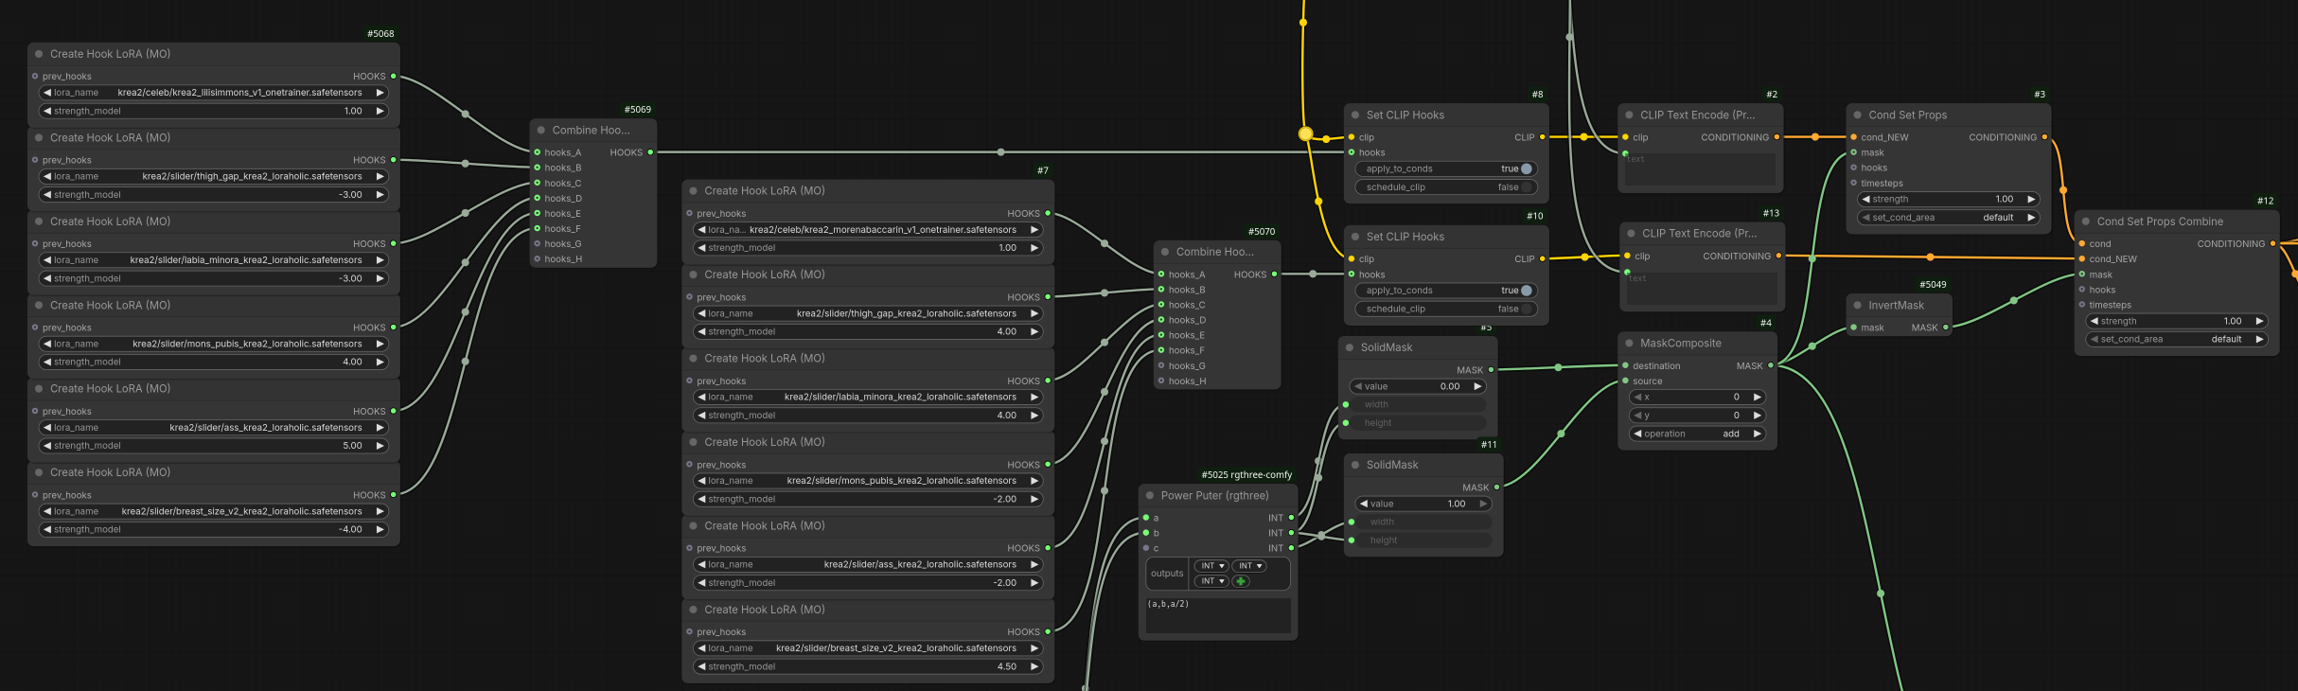Click next arrow on operation add widget

pyautogui.click(x=1757, y=434)
